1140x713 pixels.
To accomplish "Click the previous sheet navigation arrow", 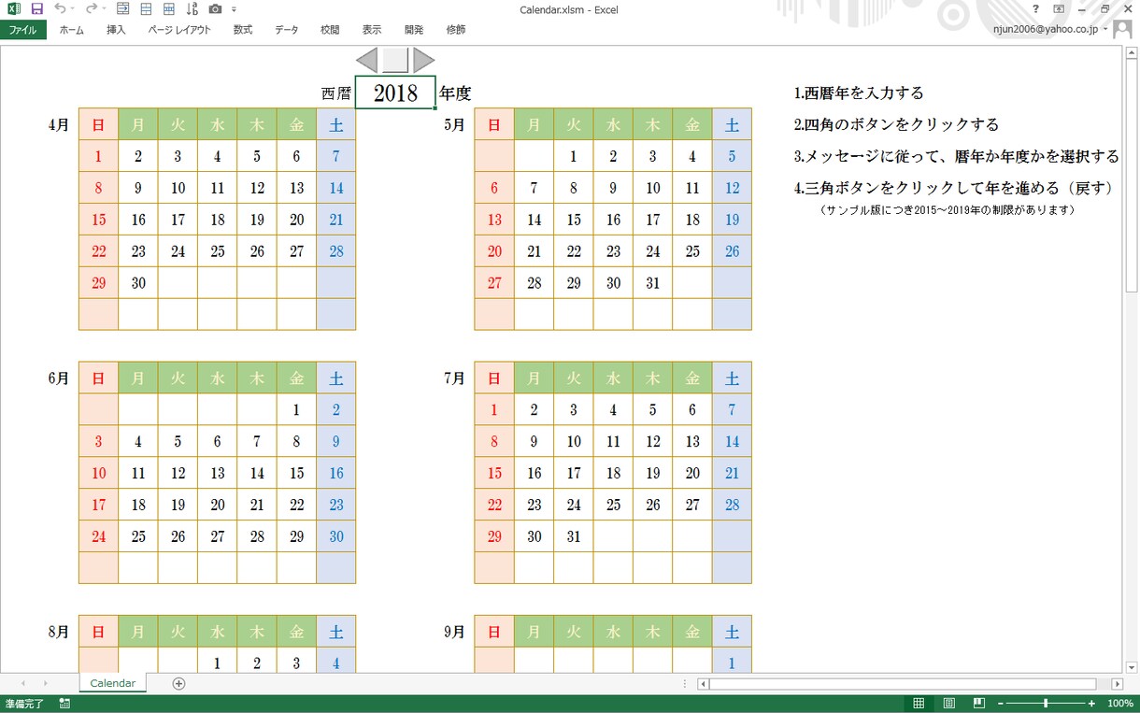I will pos(22,683).
